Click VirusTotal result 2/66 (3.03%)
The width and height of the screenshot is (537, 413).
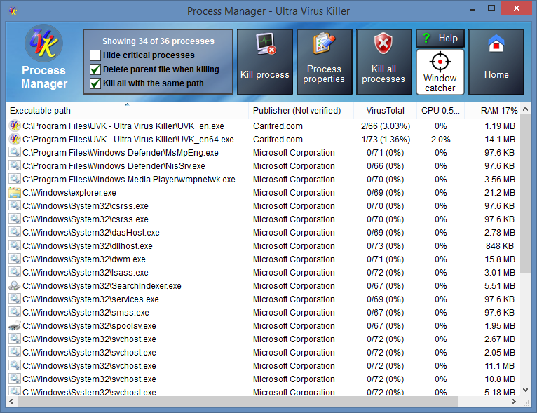click(x=386, y=126)
